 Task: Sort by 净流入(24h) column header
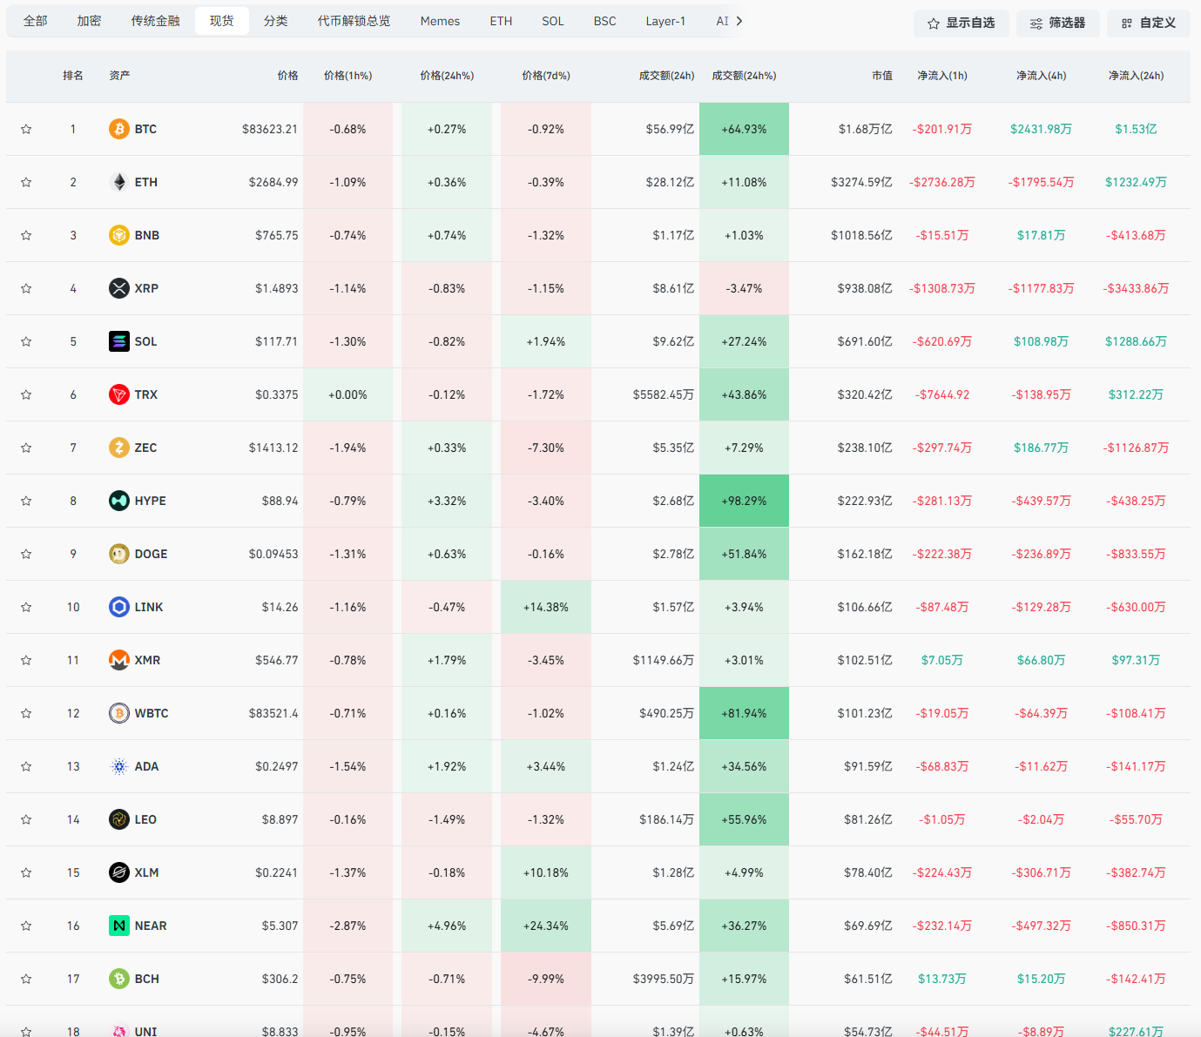coord(1136,76)
